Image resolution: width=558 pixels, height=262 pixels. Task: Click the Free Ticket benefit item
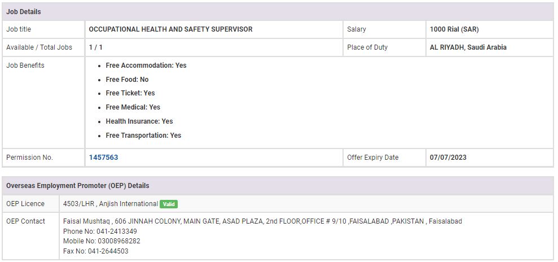tap(130, 93)
